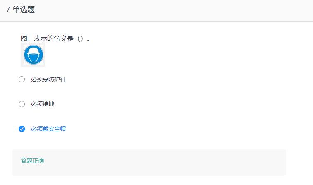
Task: Pick the first answer option circle
Action: click(x=22, y=79)
